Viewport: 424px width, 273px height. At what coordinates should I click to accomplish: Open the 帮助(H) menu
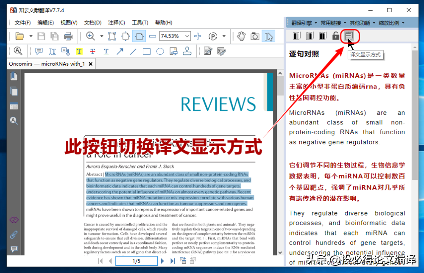[x=164, y=23]
